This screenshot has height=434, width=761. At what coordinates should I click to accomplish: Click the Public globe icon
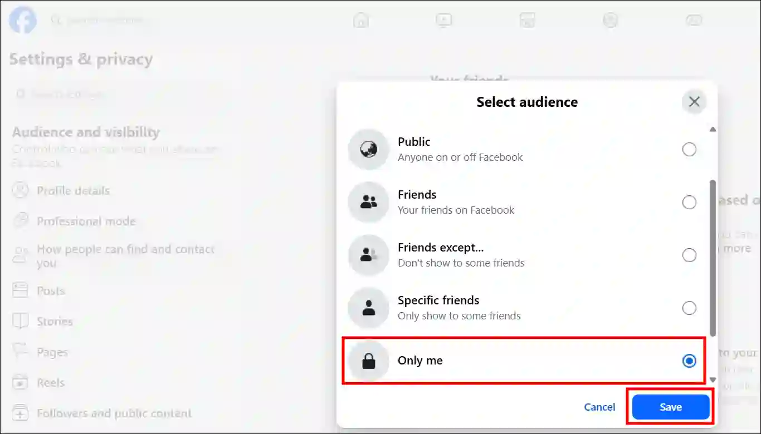click(x=368, y=150)
